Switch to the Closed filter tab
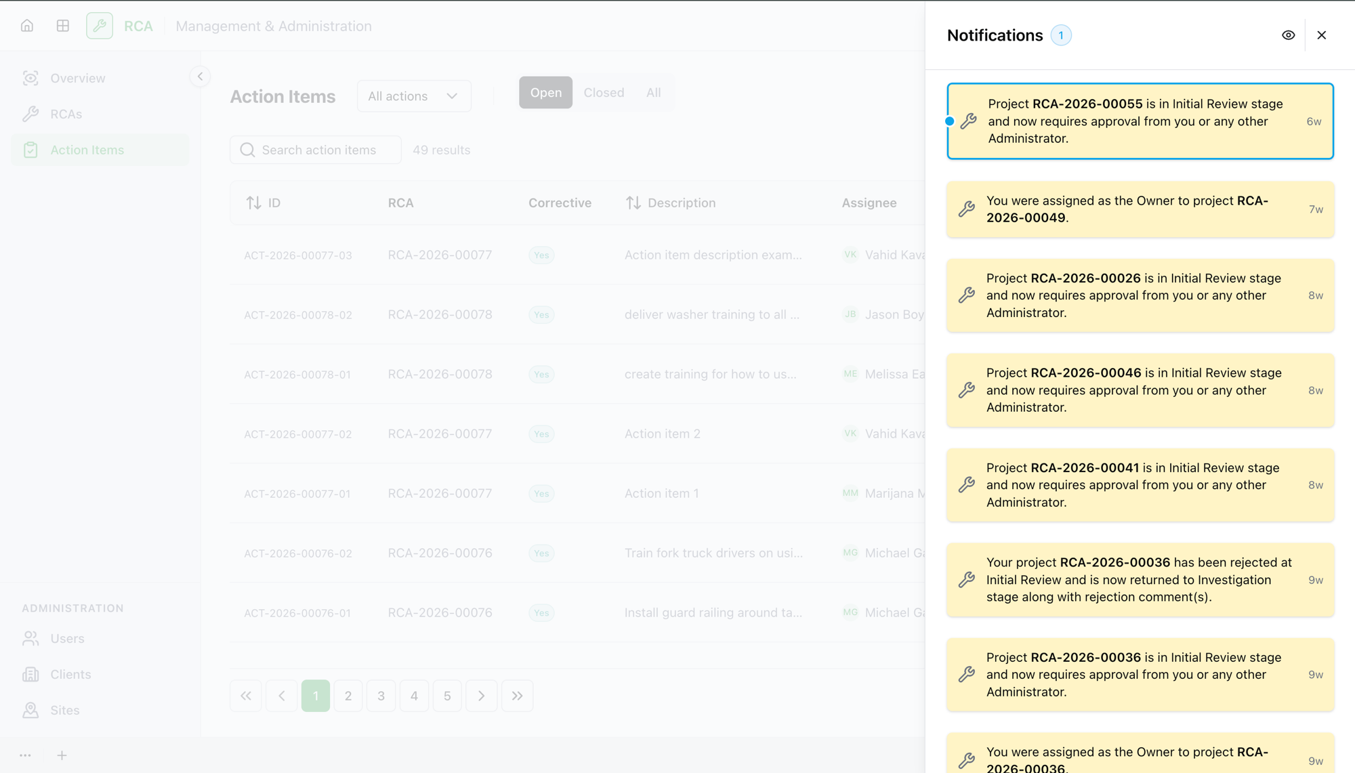This screenshot has height=773, width=1355. click(604, 92)
